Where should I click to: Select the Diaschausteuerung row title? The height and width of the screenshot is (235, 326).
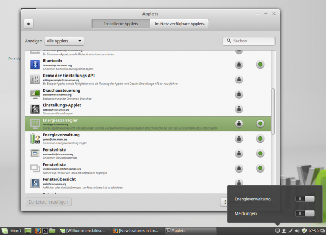(x=62, y=90)
